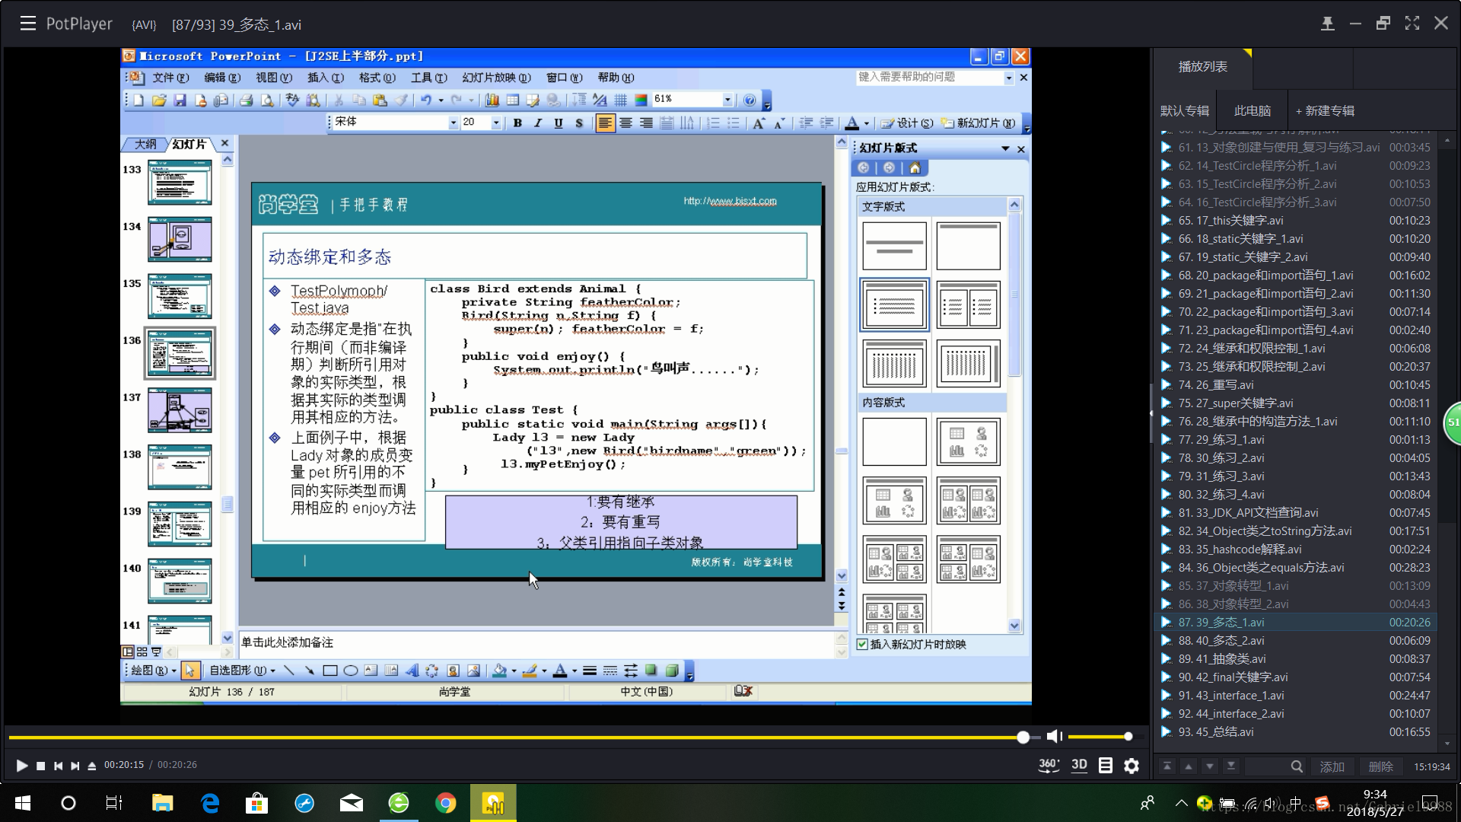Skip to the next playlist file

[x=75, y=766]
